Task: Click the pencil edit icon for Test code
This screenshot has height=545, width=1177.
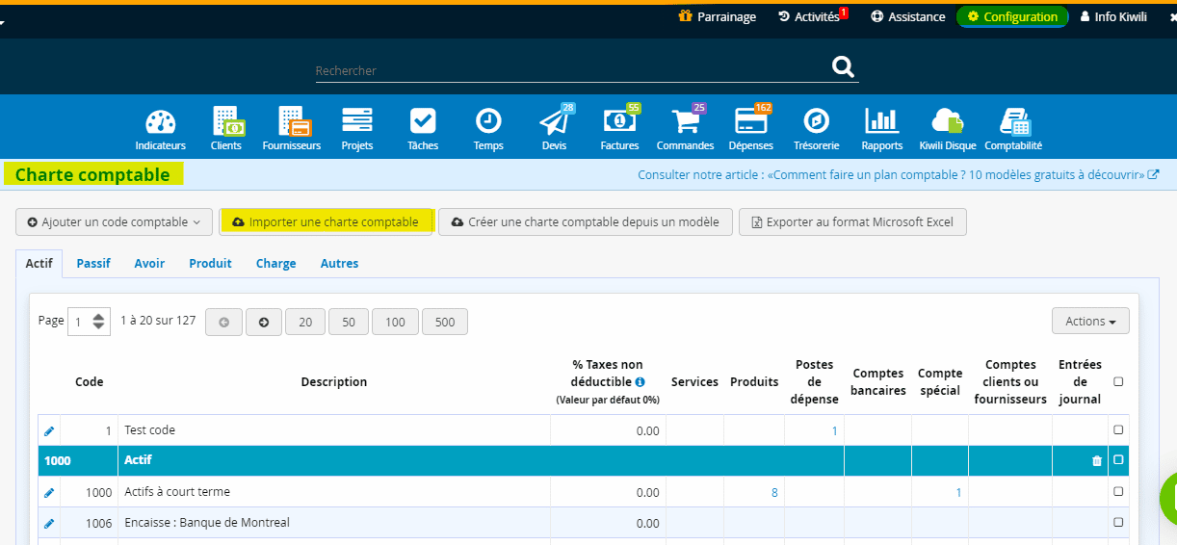Action: coord(49,431)
